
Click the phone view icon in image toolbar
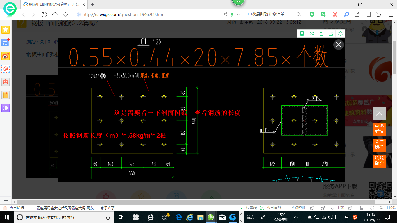point(302,34)
